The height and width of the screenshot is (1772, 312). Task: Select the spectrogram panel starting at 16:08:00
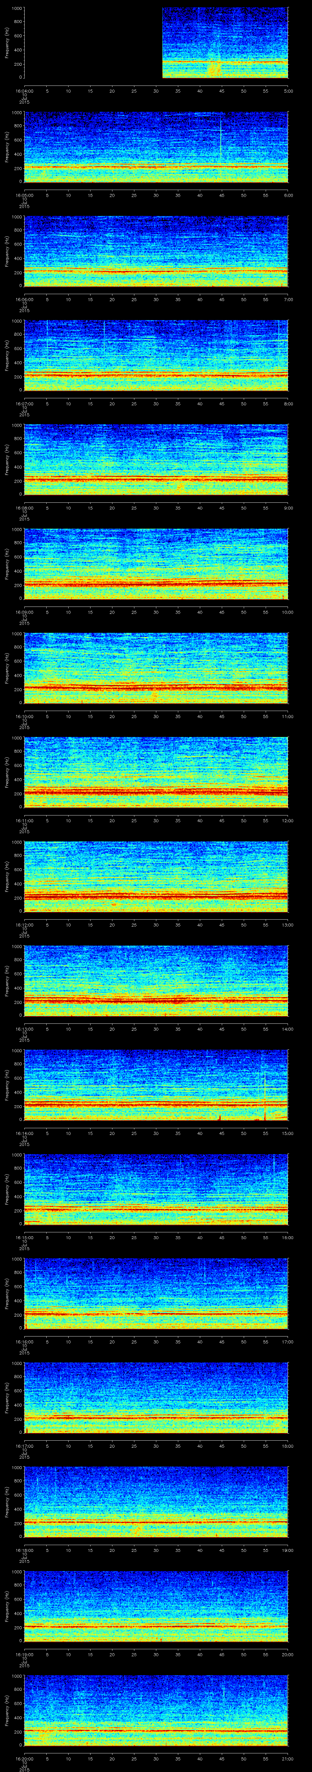pyautogui.click(x=156, y=460)
